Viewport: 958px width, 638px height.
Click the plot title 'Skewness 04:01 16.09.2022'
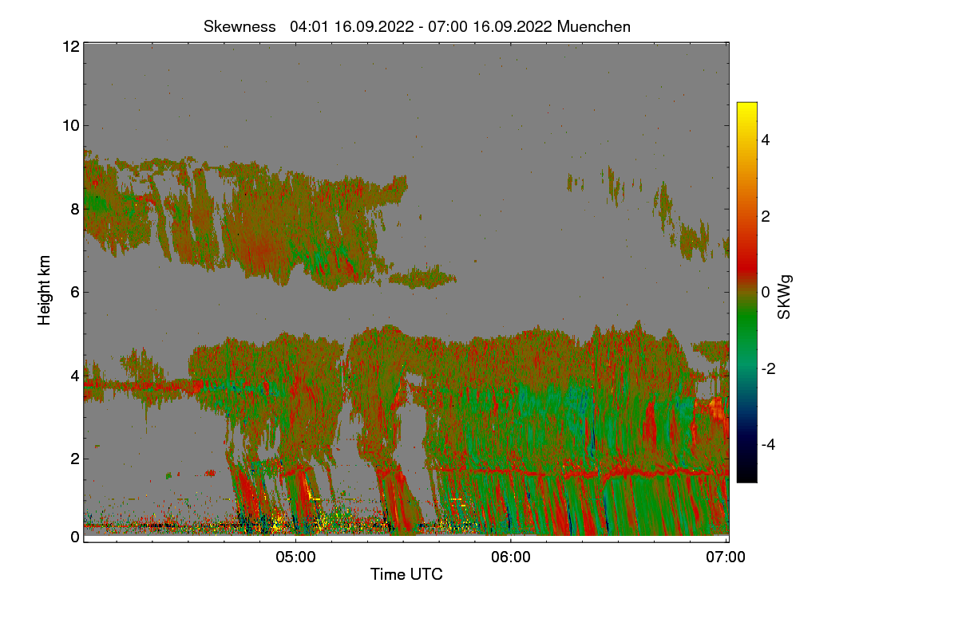coord(417,26)
